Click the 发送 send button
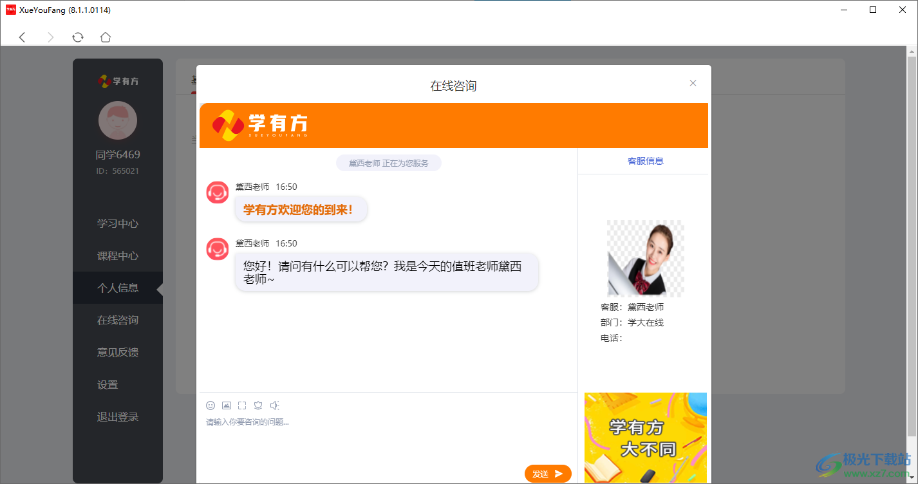The image size is (918, 484). click(x=548, y=474)
